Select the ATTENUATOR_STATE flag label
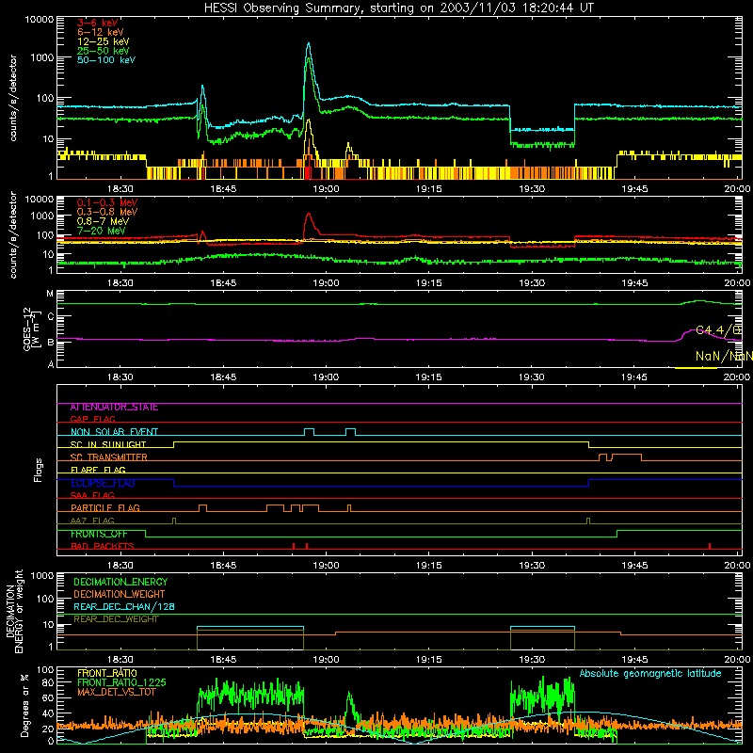Image resolution: width=753 pixels, height=753 pixels. (x=114, y=408)
